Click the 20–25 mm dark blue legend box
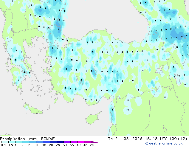This screenshot has width=189, height=146. (53, 142)
